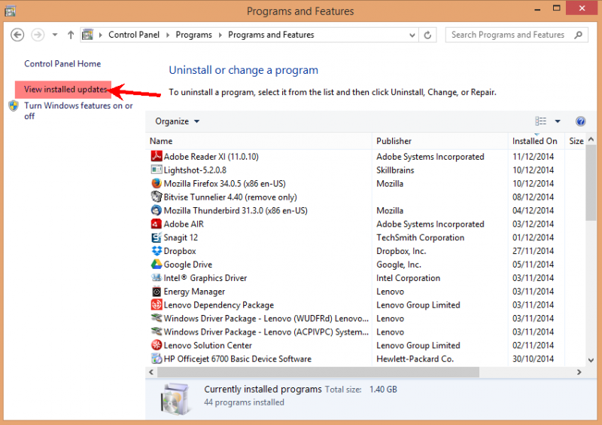Select the HP Officejet 6700 icon

click(157, 359)
